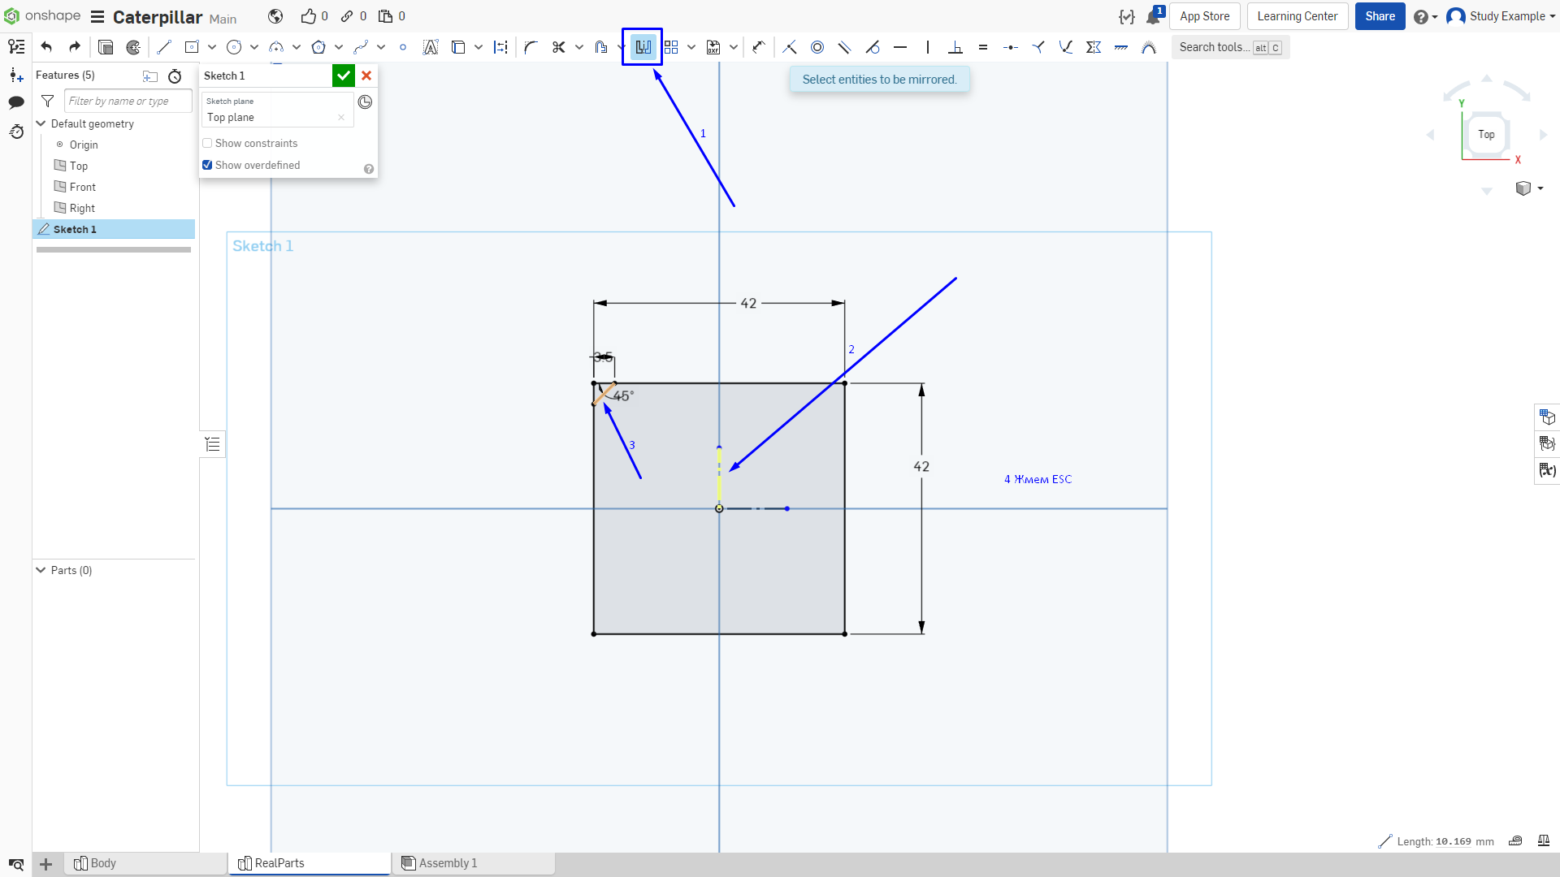Collapse the Default geometry tree group
The width and height of the screenshot is (1560, 877).
pos(41,123)
